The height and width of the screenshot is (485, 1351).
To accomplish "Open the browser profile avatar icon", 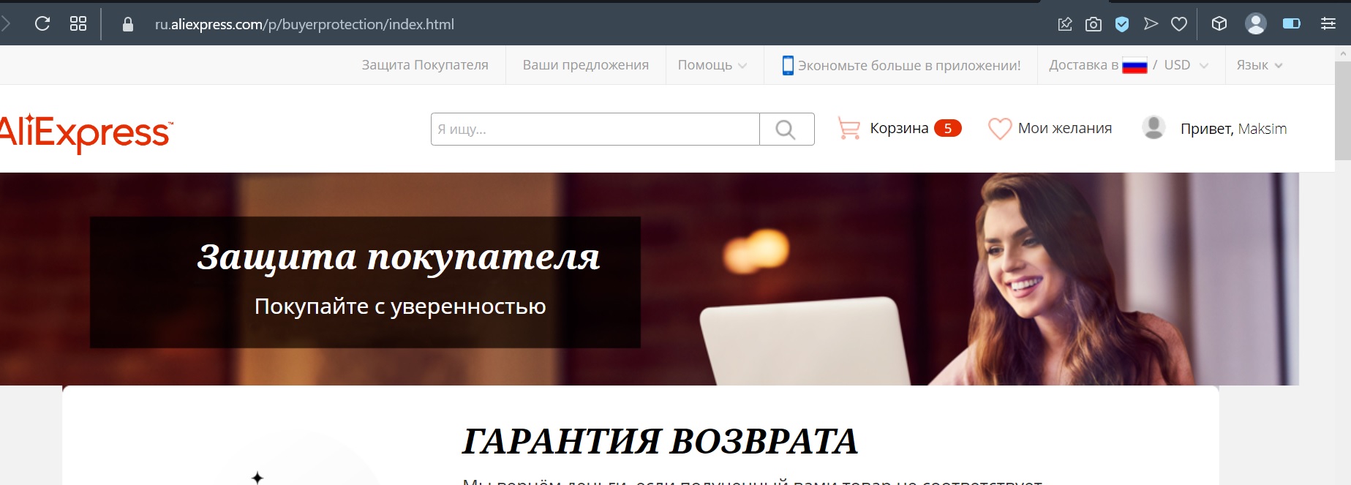I will (1256, 24).
